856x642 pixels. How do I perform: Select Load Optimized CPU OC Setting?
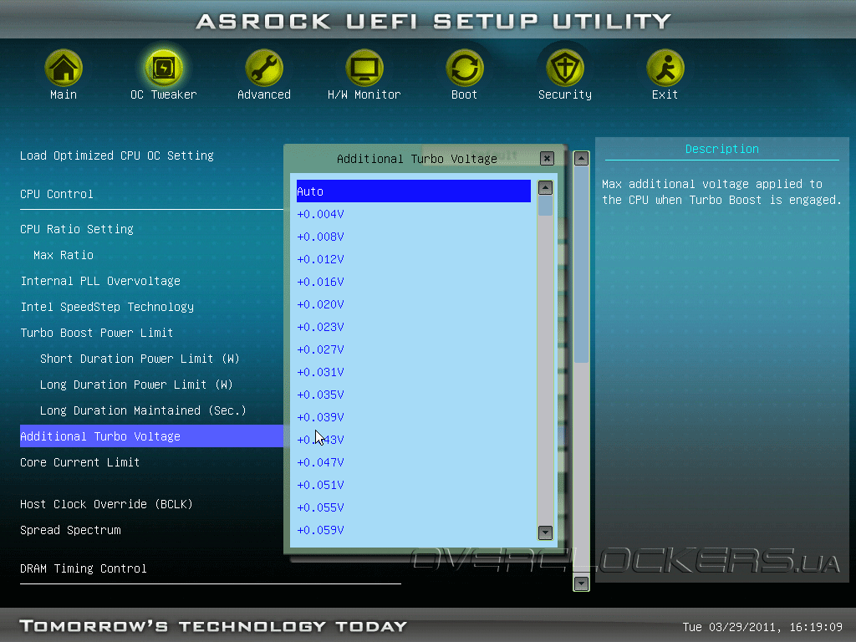(x=117, y=155)
